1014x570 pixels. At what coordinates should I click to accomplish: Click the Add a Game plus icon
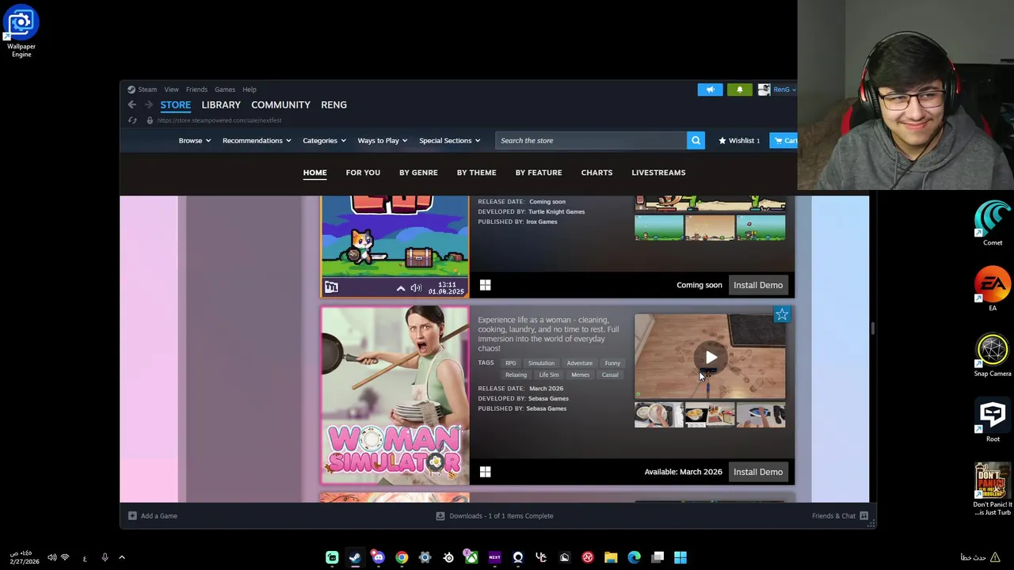tap(132, 515)
